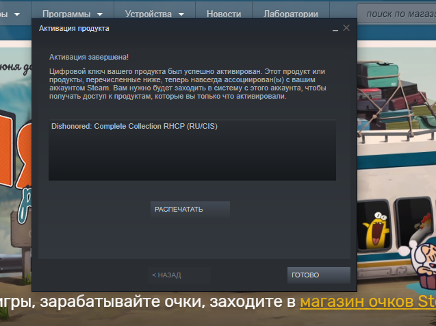The image size is (436, 326).
Task: Focus the store search field
Action: pyautogui.click(x=397, y=14)
